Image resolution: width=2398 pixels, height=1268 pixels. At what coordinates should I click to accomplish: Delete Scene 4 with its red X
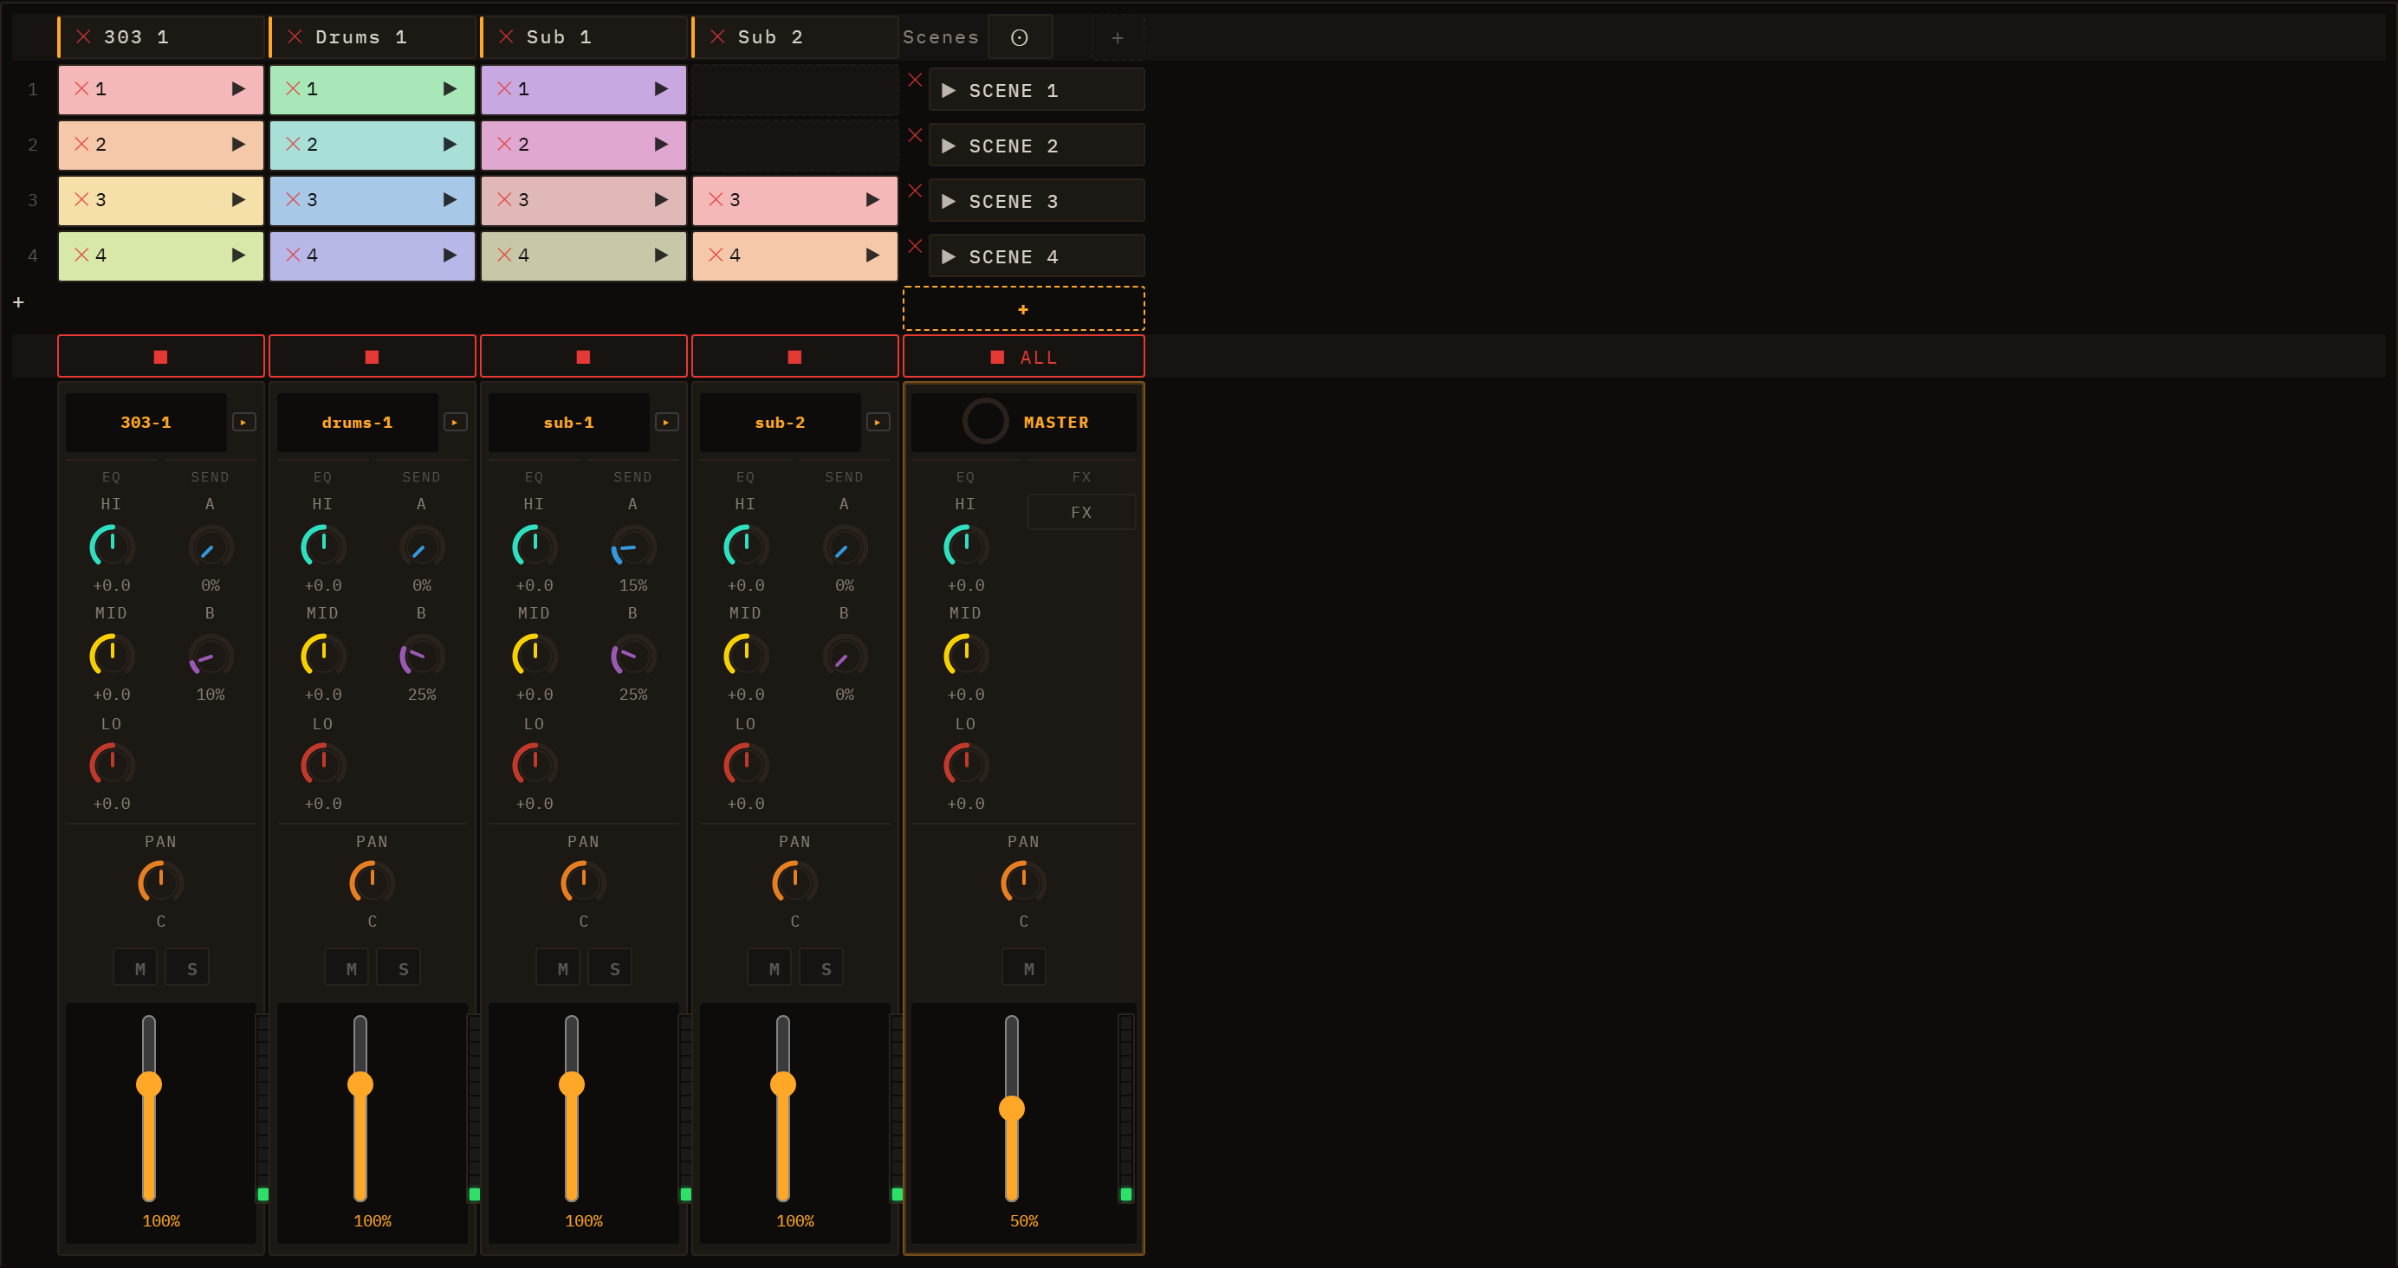(915, 246)
